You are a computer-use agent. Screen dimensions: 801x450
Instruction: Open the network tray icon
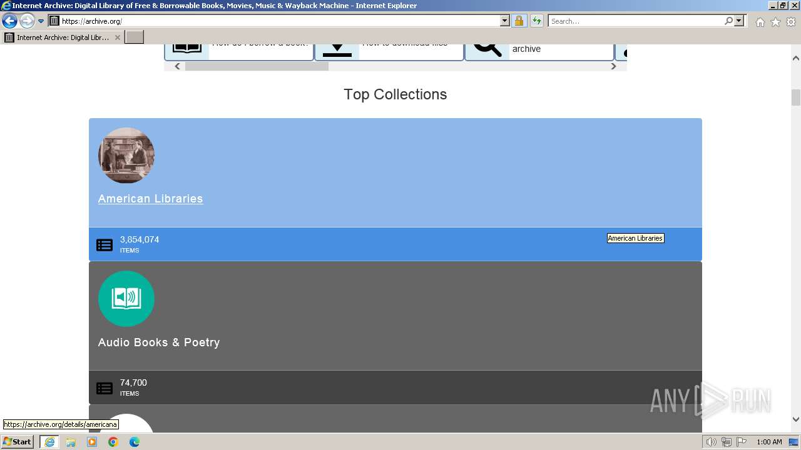727,442
